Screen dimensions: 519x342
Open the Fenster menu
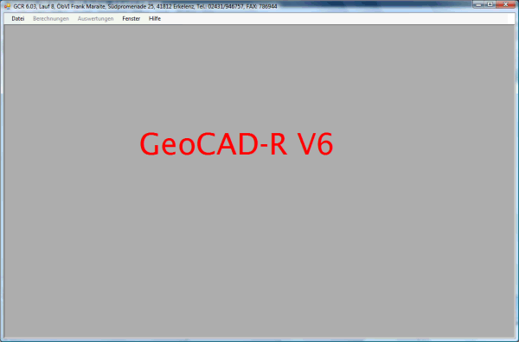[x=131, y=19]
